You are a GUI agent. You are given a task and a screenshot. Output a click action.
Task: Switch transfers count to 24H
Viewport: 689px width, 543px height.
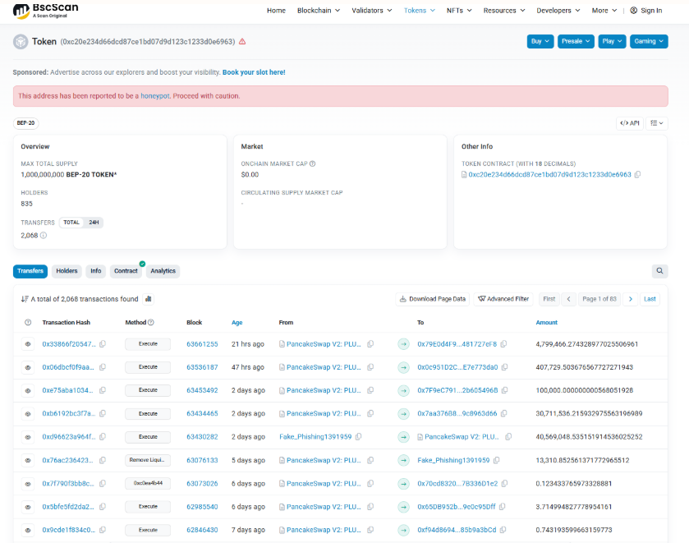pyautogui.click(x=94, y=223)
